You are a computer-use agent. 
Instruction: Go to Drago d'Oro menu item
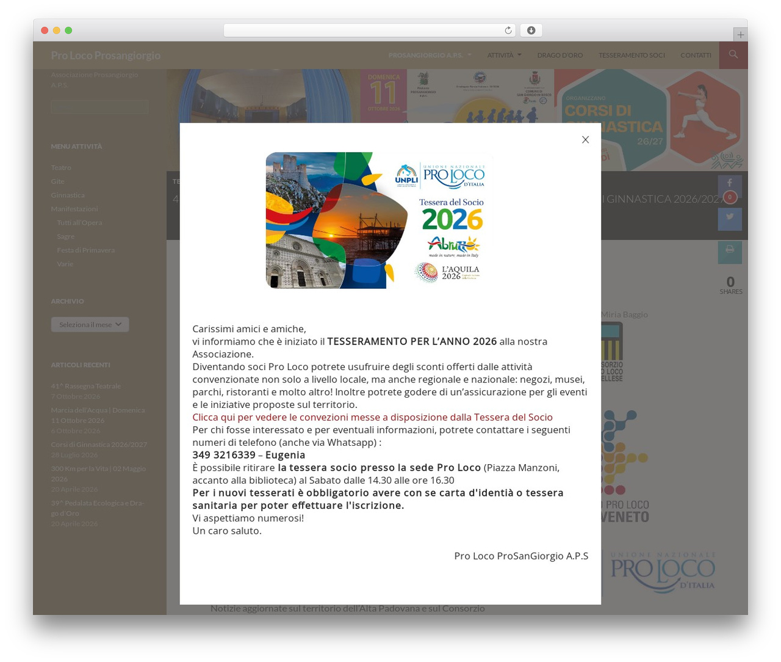(560, 55)
